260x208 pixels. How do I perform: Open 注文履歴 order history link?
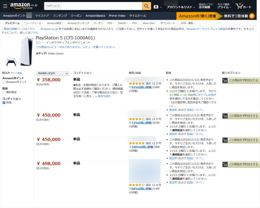tap(204, 7)
